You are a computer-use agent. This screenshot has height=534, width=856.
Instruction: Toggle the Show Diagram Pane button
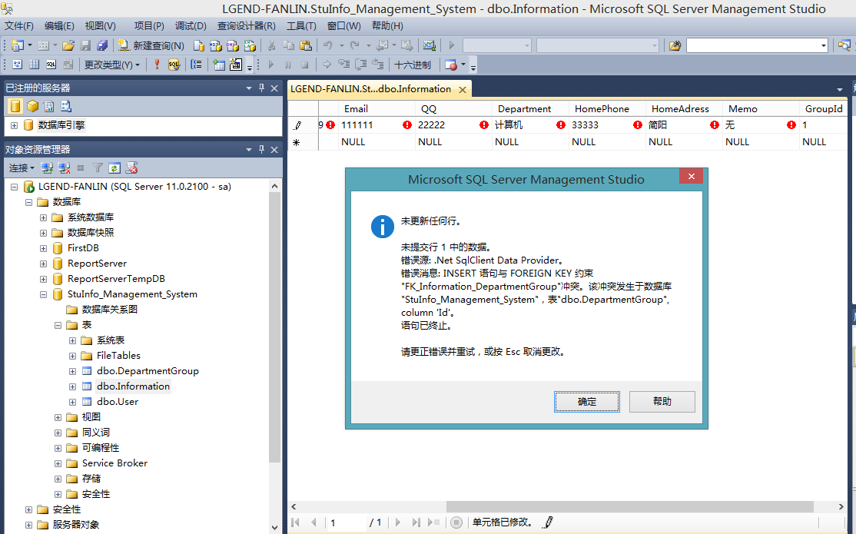[x=18, y=65]
